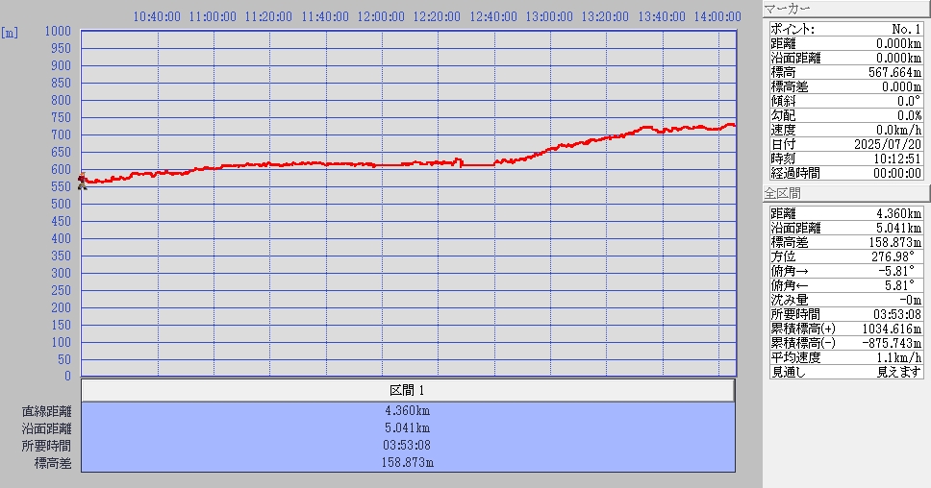Click the 12:00:00 time axis label

382,16
